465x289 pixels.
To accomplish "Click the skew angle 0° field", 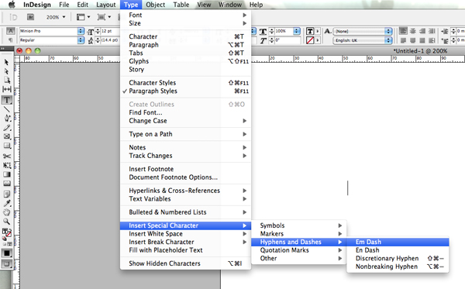I will pos(287,40).
